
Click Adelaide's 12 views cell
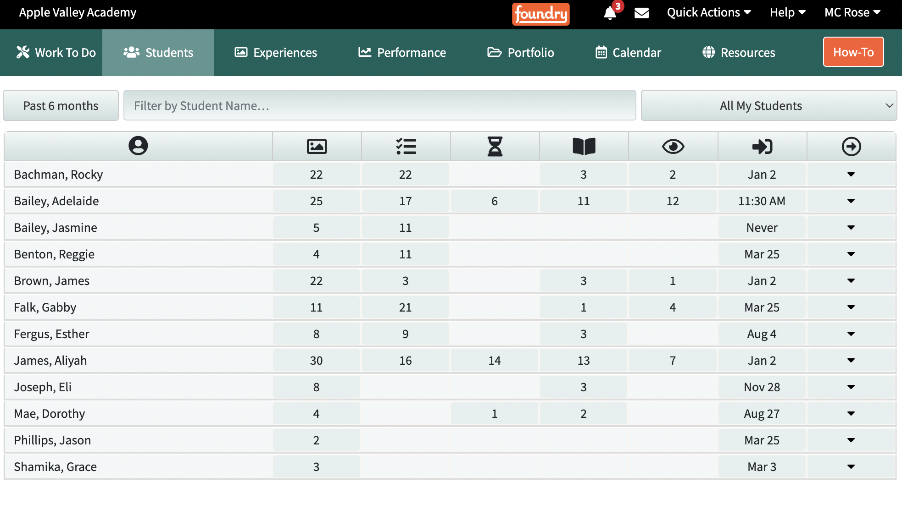(673, 201)
